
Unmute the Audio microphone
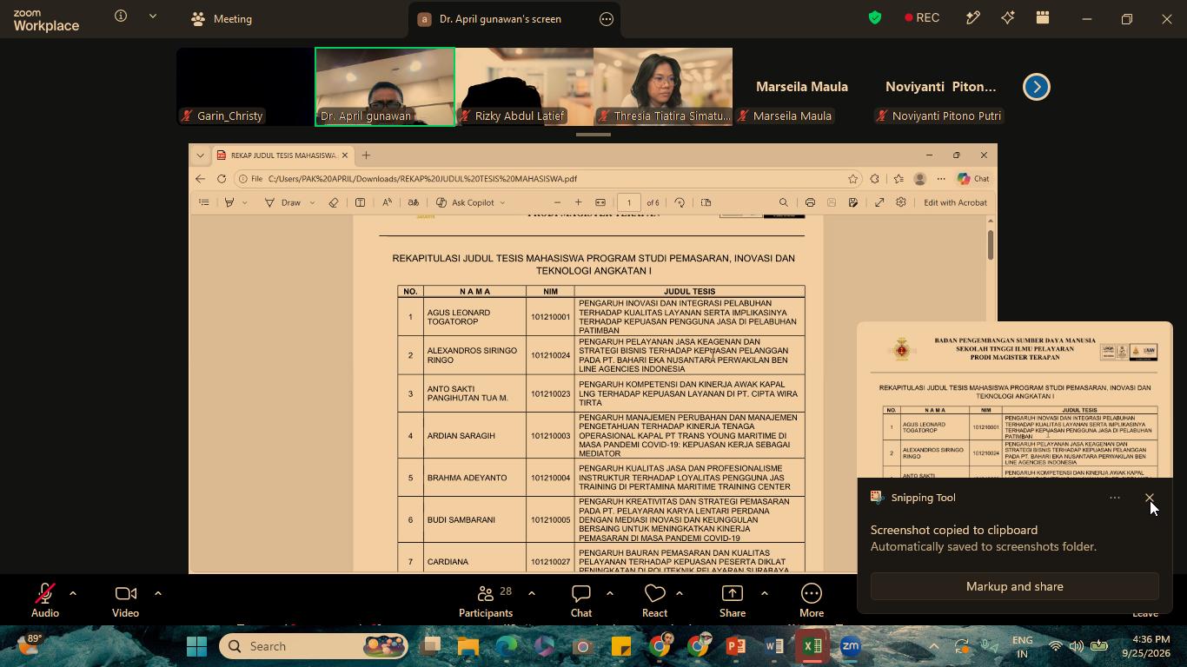click(45, 601)
